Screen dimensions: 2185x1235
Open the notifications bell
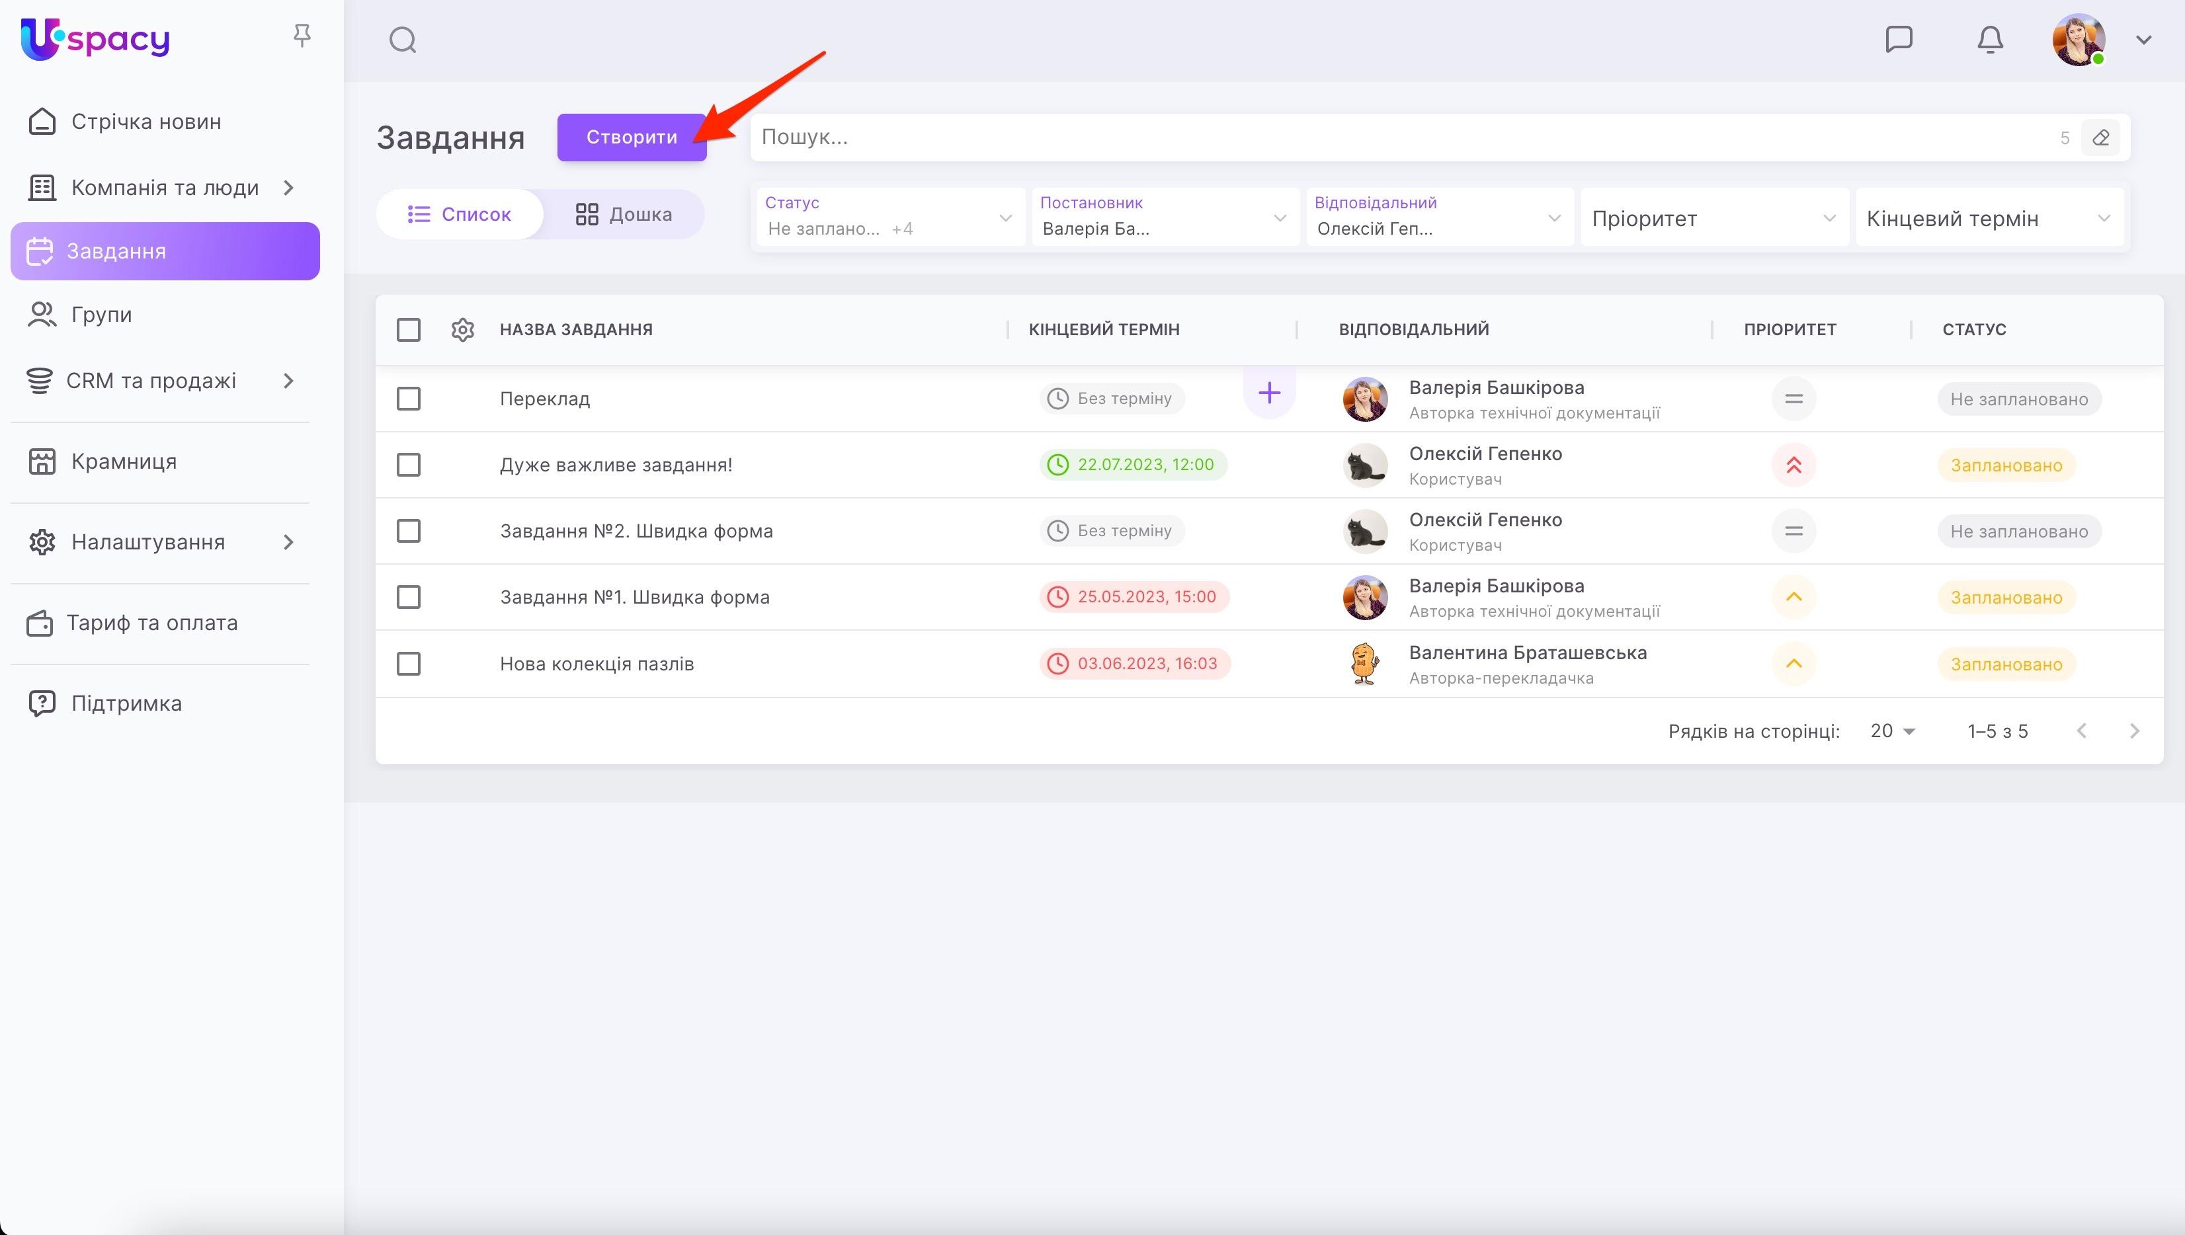[x=1990, y=39]
